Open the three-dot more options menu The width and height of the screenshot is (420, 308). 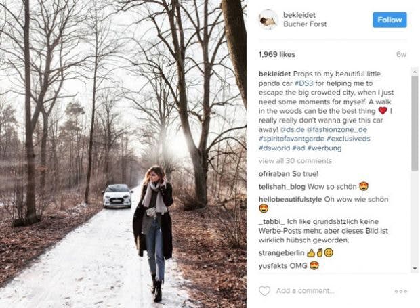(x=401, y=291)
